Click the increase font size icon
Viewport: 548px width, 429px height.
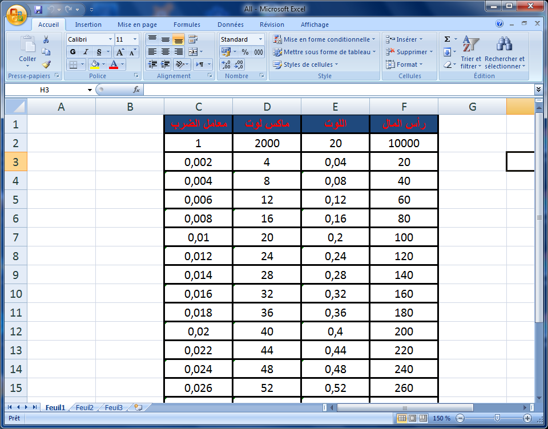pos(120,52)
